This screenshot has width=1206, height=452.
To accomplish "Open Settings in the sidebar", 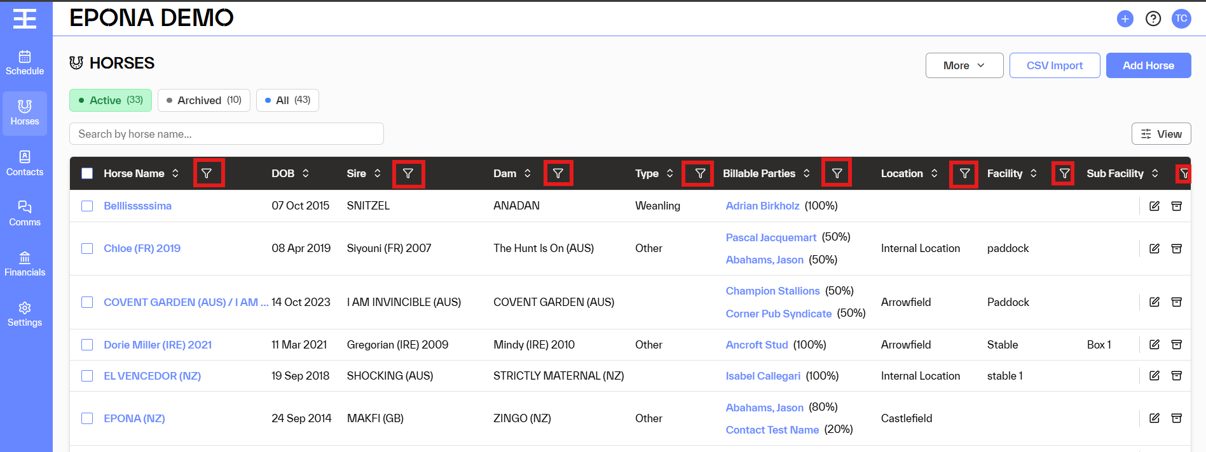I will click(25, 314).
